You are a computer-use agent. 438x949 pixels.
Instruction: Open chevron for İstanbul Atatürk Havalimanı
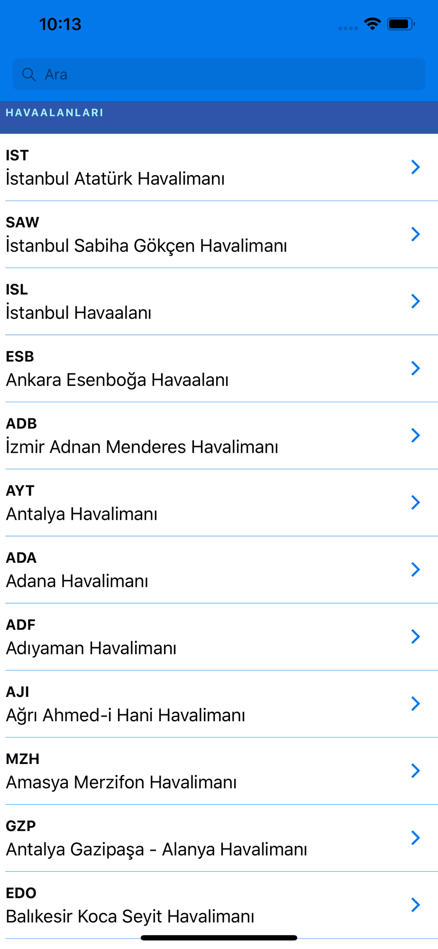click(416, 167)
